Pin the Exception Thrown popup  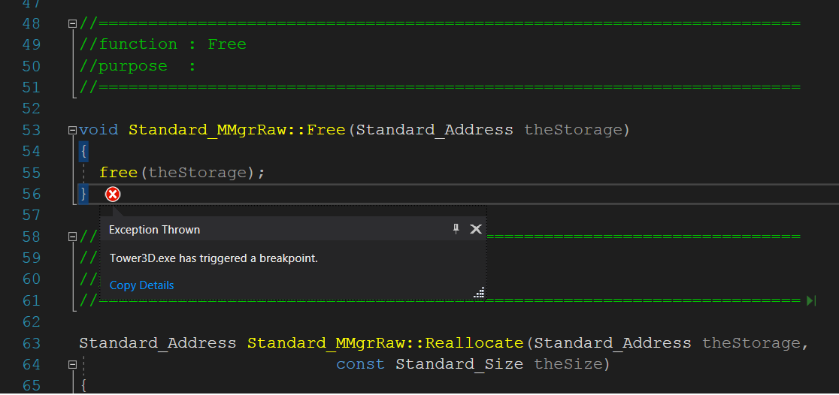coord(456,229)
